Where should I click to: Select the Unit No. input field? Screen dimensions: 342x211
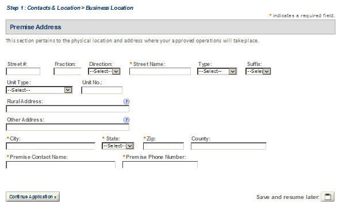coord(102,90)
